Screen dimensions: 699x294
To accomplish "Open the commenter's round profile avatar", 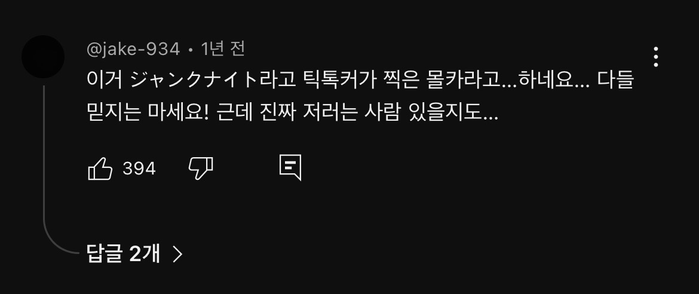I will point(43,57).
